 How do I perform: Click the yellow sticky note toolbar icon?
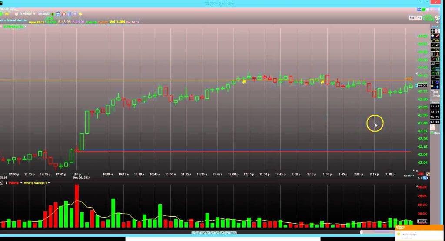(x=80, y=14)
